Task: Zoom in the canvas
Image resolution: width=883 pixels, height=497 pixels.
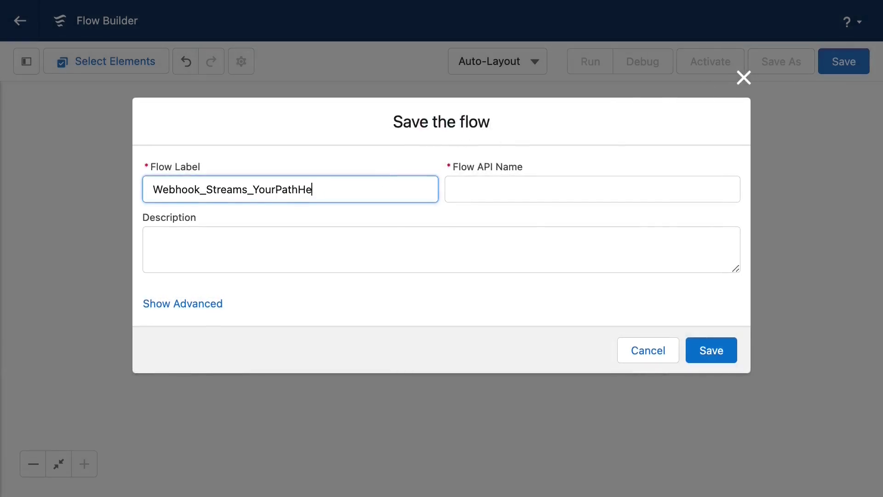Action: pyautogui.click(x=84, y=464)
